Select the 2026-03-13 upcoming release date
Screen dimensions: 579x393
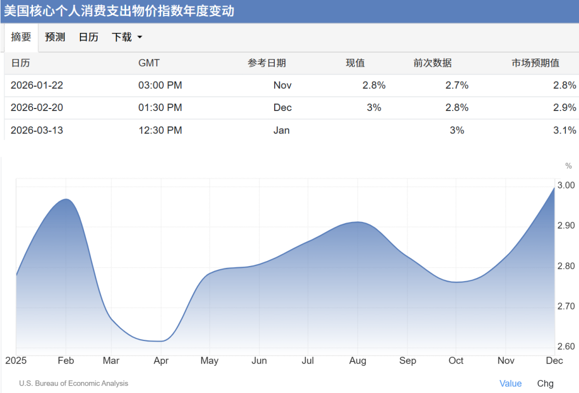[37, 130]
